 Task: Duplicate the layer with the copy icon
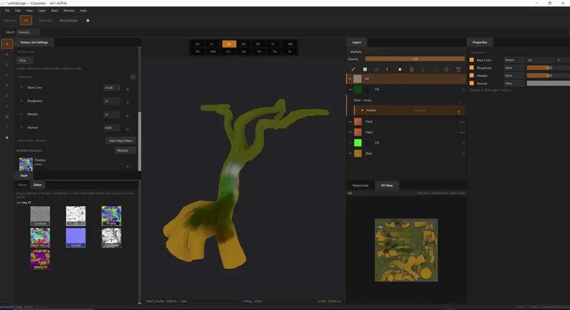point(411,69)
